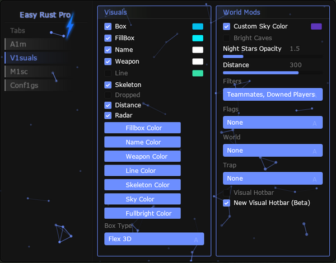This screenshot has height=263, width=336.
Task: Uncheck the Box checkbox
Action: coord(108,26)
